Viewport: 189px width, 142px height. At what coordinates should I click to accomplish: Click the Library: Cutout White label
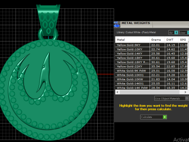(136, 32)
